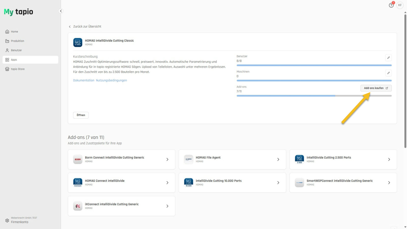Click the help question mark icon
This screenshot has width=407, height=229.
[x=391, y=5]
